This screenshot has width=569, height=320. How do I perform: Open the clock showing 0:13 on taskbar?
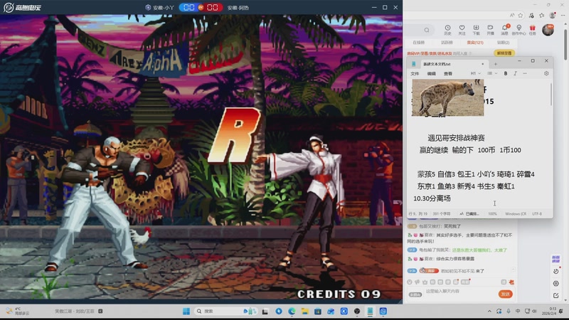click(x=549, y=311)
